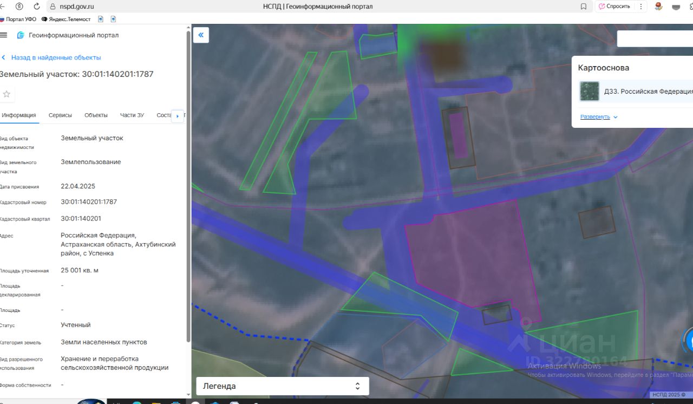Screen dimensions: 693x404
Task: Click the ДЗЗ. Российская Федерация label
Action: [648, 92]
